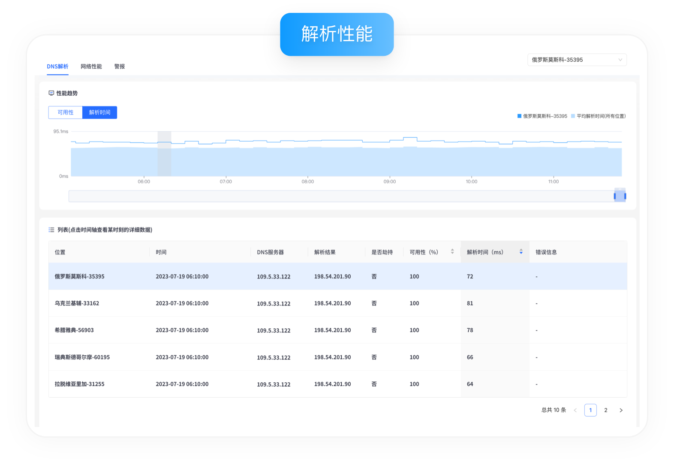Viewport: 674px width, 466px height.
Task: Toggle 平均解析时间(所有位置) legend series
Action: (x=598, y=116)
